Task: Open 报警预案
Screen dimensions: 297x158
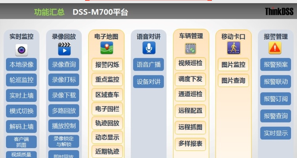Action: [x=276, y=64]
